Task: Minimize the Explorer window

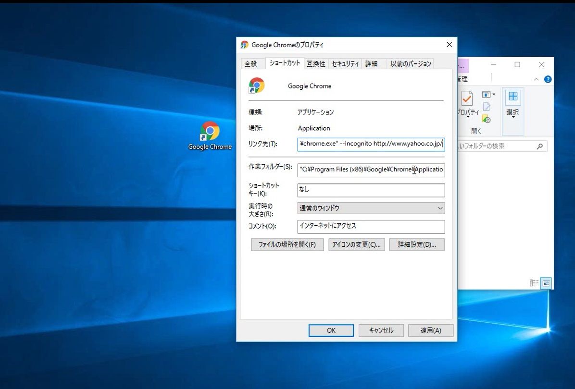Action: pyautogui.click(x=494, y=64)
